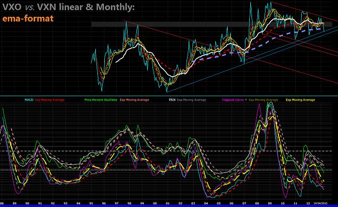Open the dropdown arrow beside Coppock Curve
The width and height of the screenshot is (338, 207).
[x=246, y=100]
